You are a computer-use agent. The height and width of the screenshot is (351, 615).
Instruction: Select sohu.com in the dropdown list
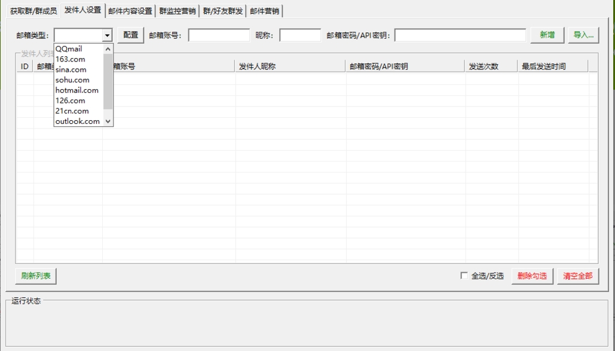[79, 80]
